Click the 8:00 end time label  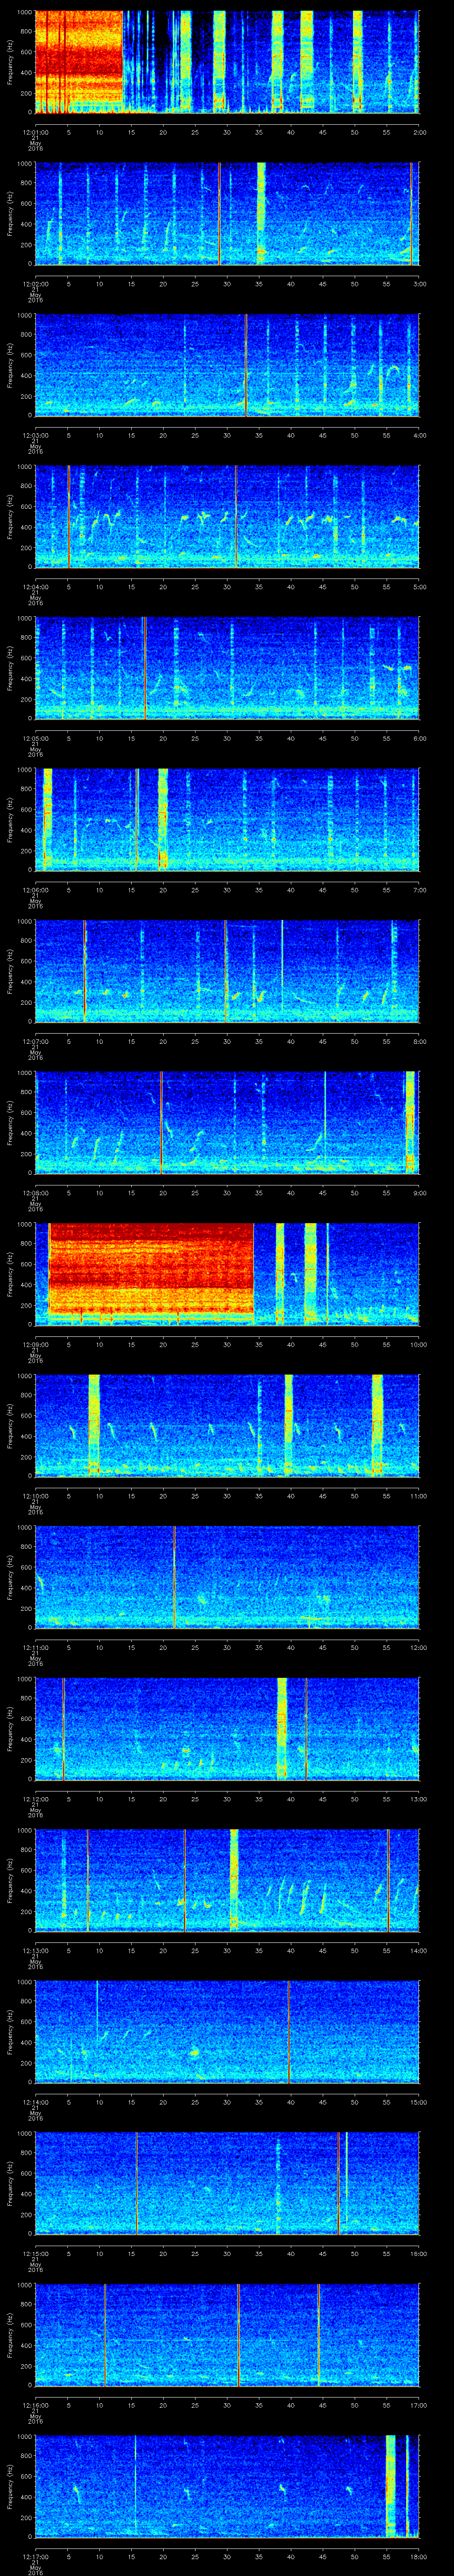420,1041
